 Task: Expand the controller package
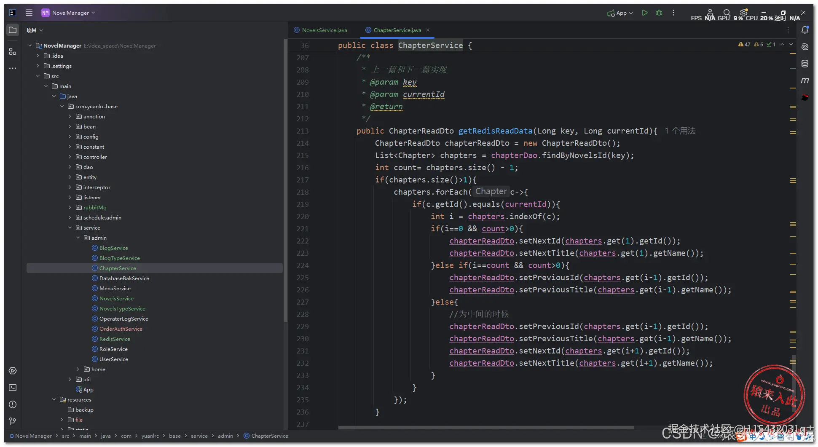click(x=70, y=157)
